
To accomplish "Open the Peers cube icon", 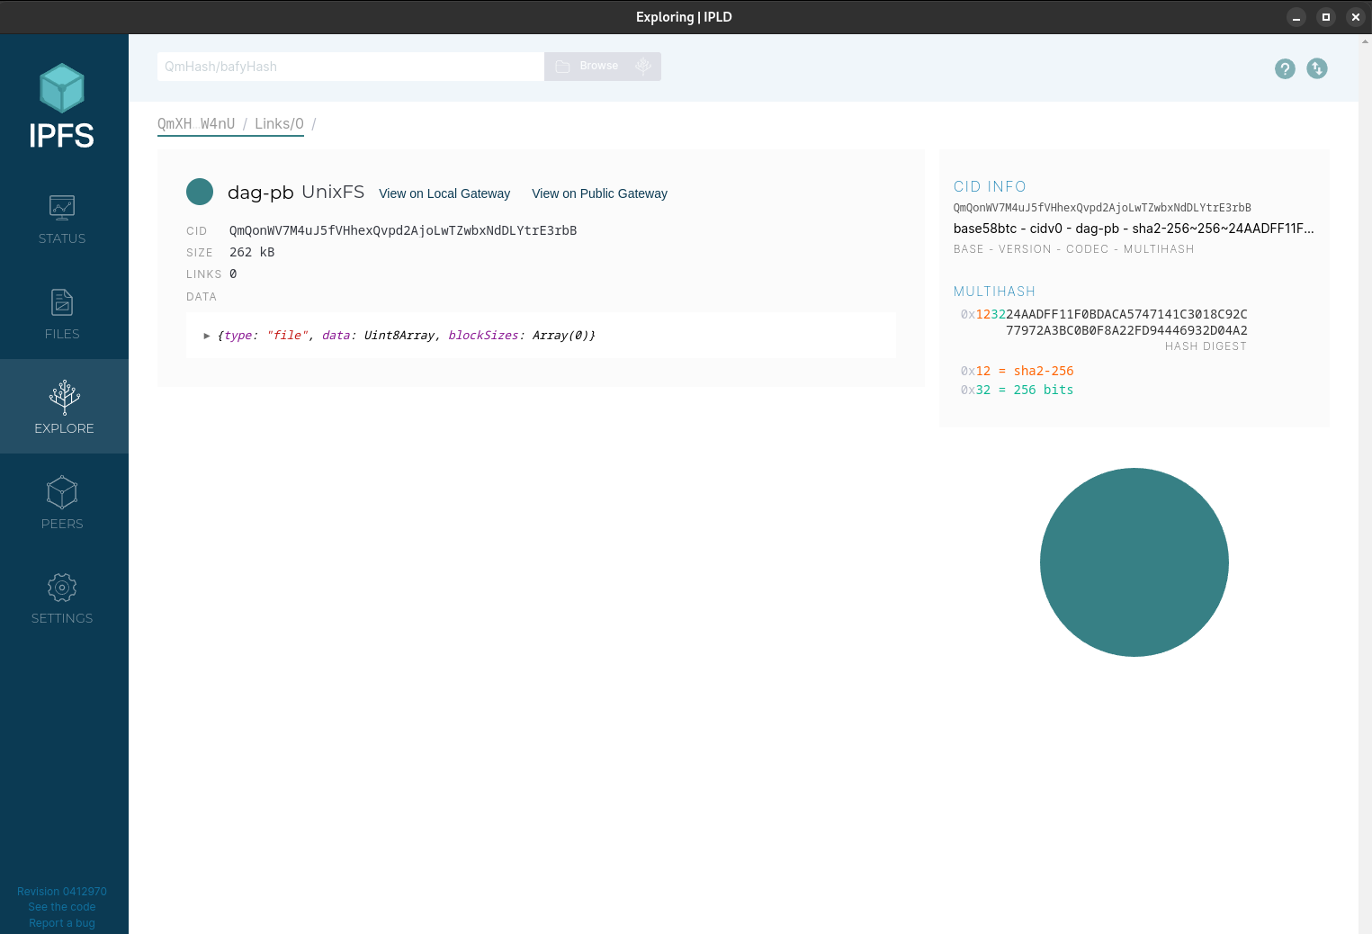I will (62, 492).
